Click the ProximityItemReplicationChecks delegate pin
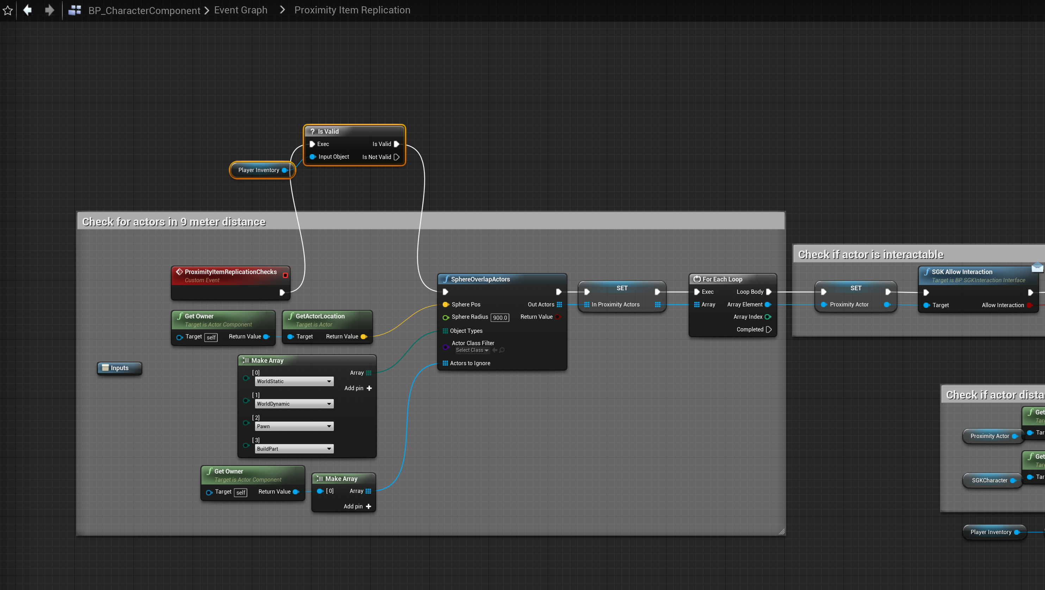 285,275
